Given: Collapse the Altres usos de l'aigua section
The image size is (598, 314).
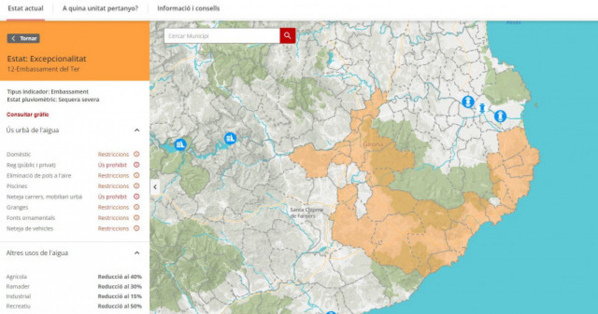Looking at the screenshot, I should 137,253.
